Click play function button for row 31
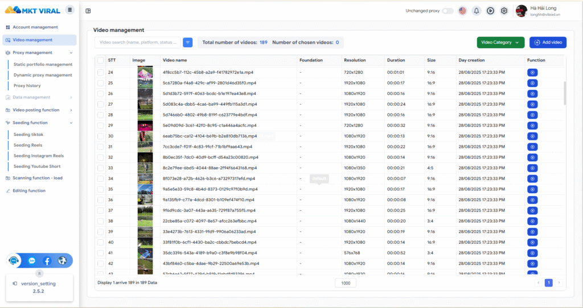The image size is (583, 308). coord(532,147)
